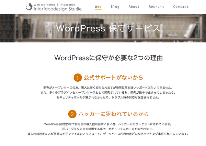Select heading WordPressに保守が必要な2つの理由
Image resolution: width=206 pixels, height=146 pixels.
[108, 58]
